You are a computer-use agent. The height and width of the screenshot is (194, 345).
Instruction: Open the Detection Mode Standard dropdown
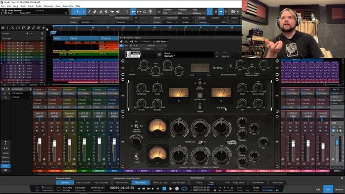coord(87,22)
